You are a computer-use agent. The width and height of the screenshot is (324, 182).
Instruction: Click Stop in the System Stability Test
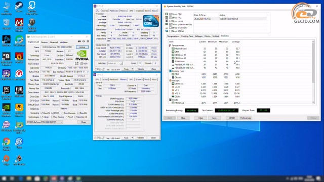183,118
